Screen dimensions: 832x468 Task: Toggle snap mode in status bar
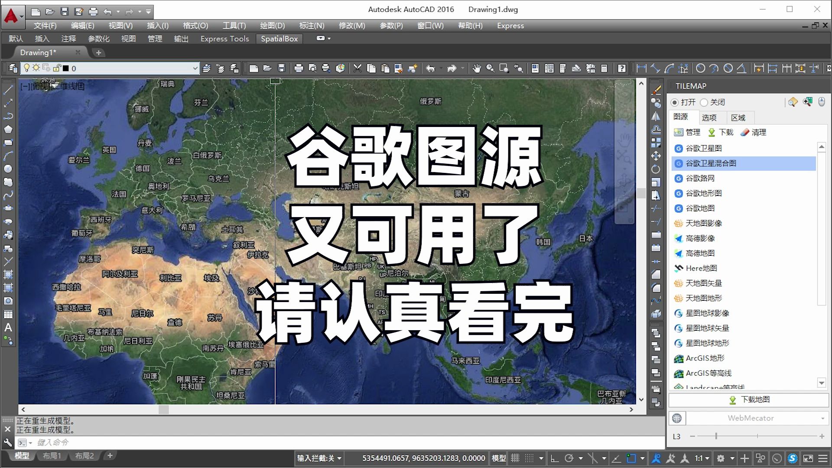pyautogui.click(x=529, y=458)
